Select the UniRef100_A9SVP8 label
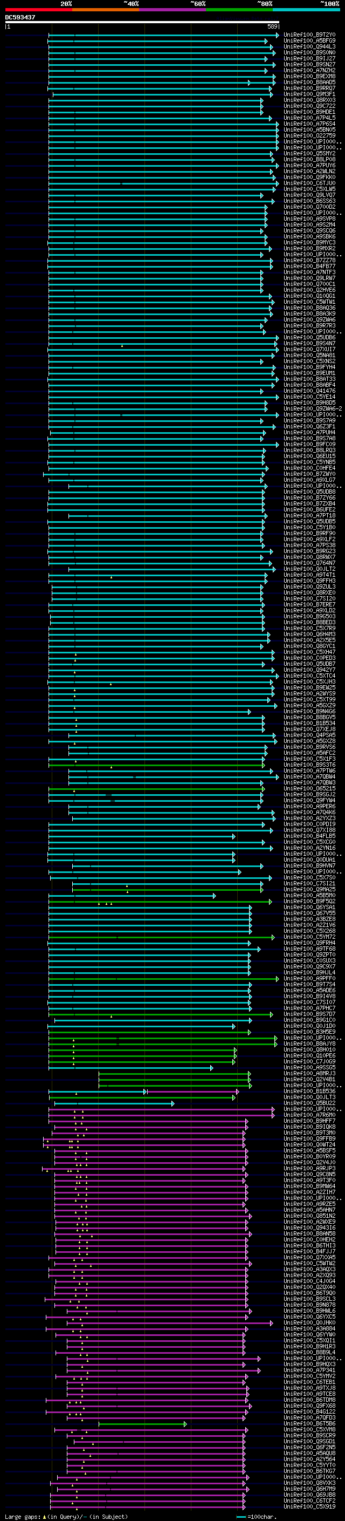Screen dimensions: 345x1521 click(309, 219)
